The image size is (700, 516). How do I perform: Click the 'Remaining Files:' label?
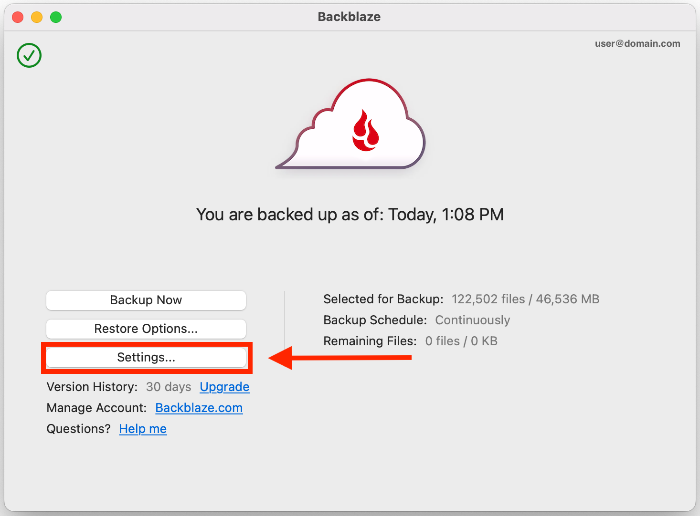click(x=370, y=341)
